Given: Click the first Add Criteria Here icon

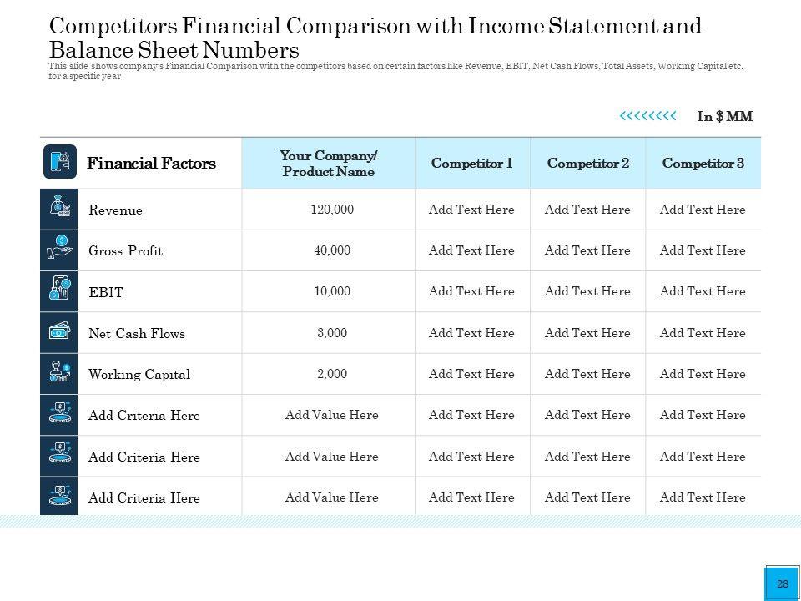Looking at the screenshot, I should [x=58, y=415].
